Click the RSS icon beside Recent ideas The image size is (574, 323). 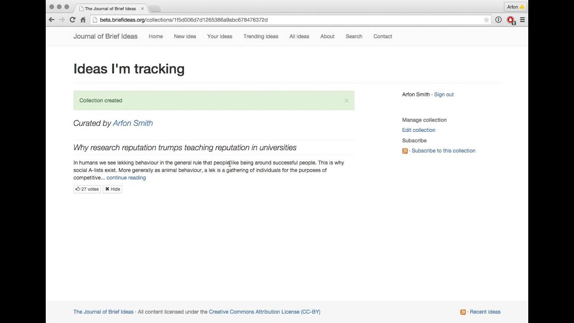point(463,312)
